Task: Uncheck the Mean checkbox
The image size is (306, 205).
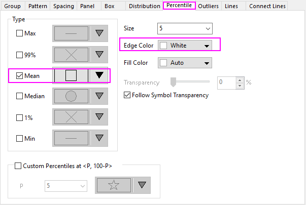Action: [20, 75]
